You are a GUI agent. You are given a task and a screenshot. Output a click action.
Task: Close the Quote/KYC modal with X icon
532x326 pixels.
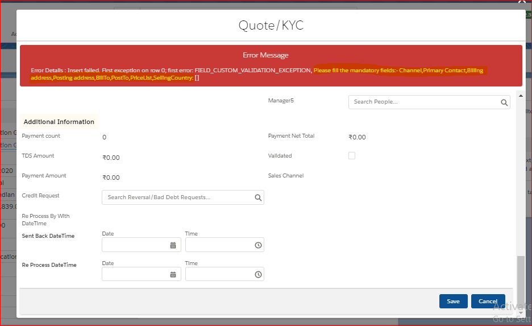(522, 2)
